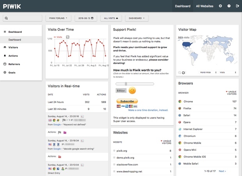Go to Next page of Browsers
This screenshot has height=176, width=242.
coord(222,171)
